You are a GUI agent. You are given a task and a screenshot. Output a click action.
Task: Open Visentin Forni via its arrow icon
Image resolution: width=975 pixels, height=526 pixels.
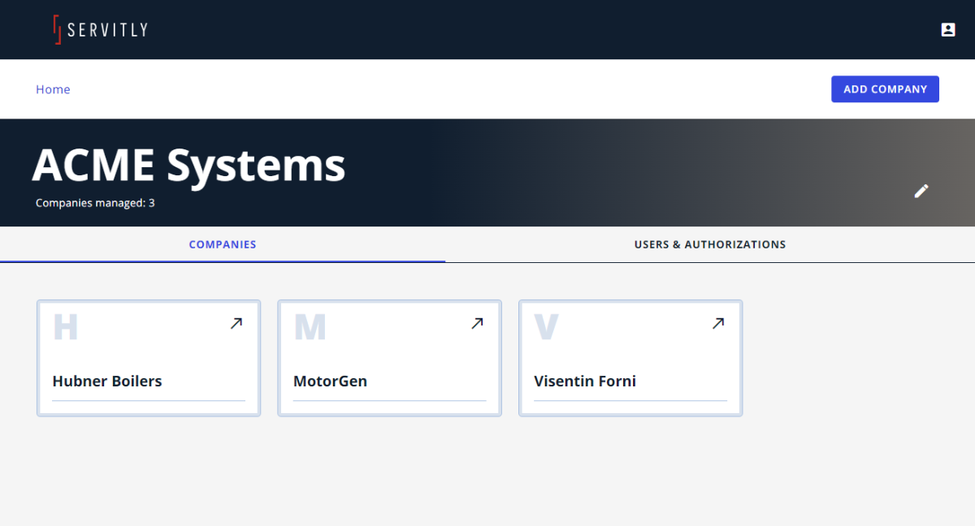pos(718,323)
